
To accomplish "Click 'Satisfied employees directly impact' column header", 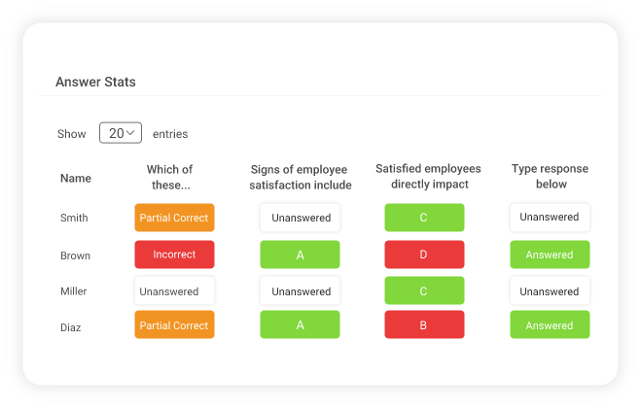I will [x=422, y=177].
